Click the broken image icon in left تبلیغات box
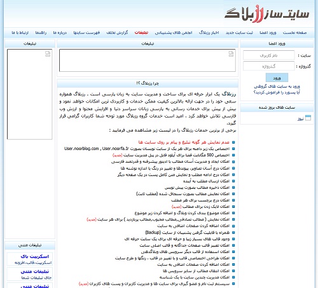 pyautogui.click(x=48, y=54)
